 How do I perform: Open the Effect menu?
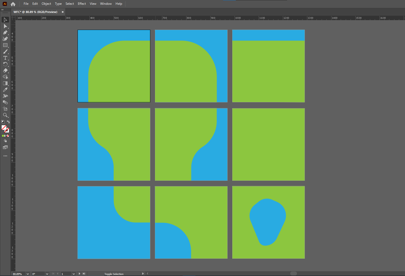pyautogui.click(x=82, y=4)
